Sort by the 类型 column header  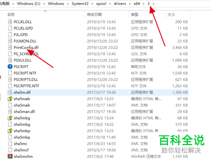pos(135,14)
